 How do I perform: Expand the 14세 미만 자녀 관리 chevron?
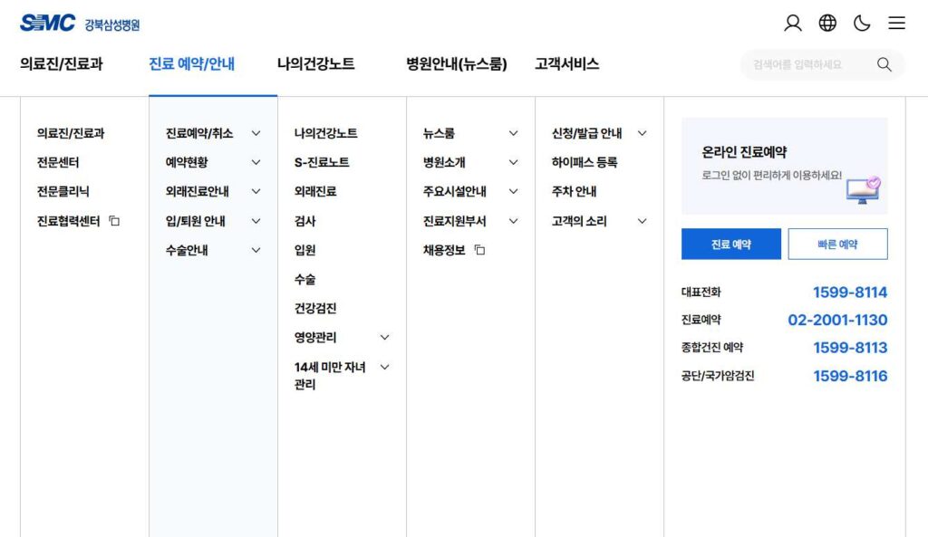tap(384, 367)
